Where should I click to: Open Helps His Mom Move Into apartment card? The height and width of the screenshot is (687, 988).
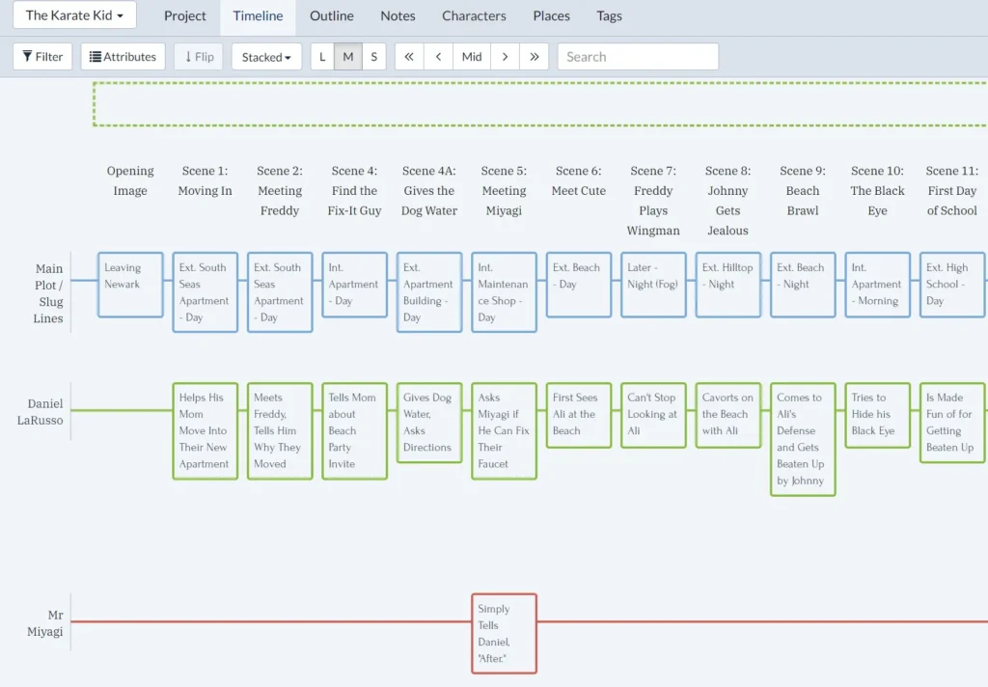point(206,431)
